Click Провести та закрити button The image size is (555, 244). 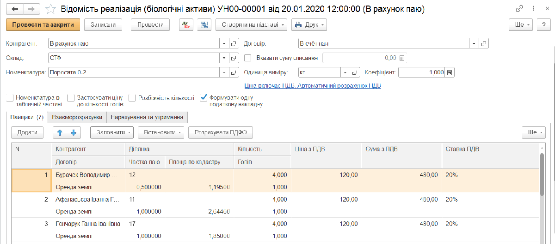point(43,24)
